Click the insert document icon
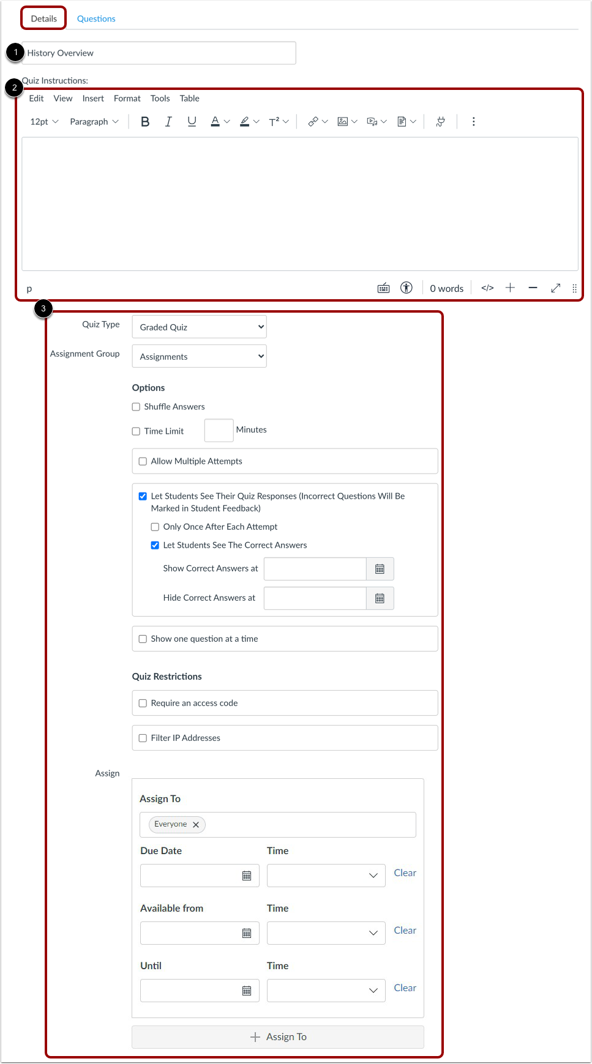 402,122
